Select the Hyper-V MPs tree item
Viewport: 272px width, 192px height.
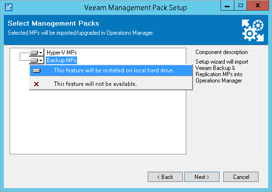click(62, 53)
